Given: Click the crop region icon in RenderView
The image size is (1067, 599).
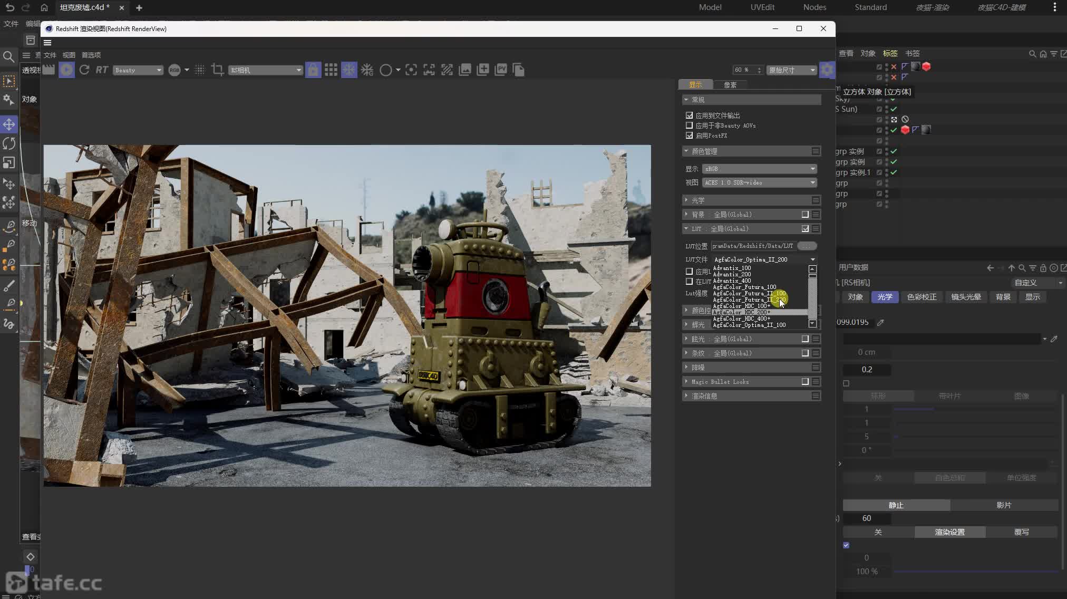Looking at the screenshot, I should coord(217,70).
